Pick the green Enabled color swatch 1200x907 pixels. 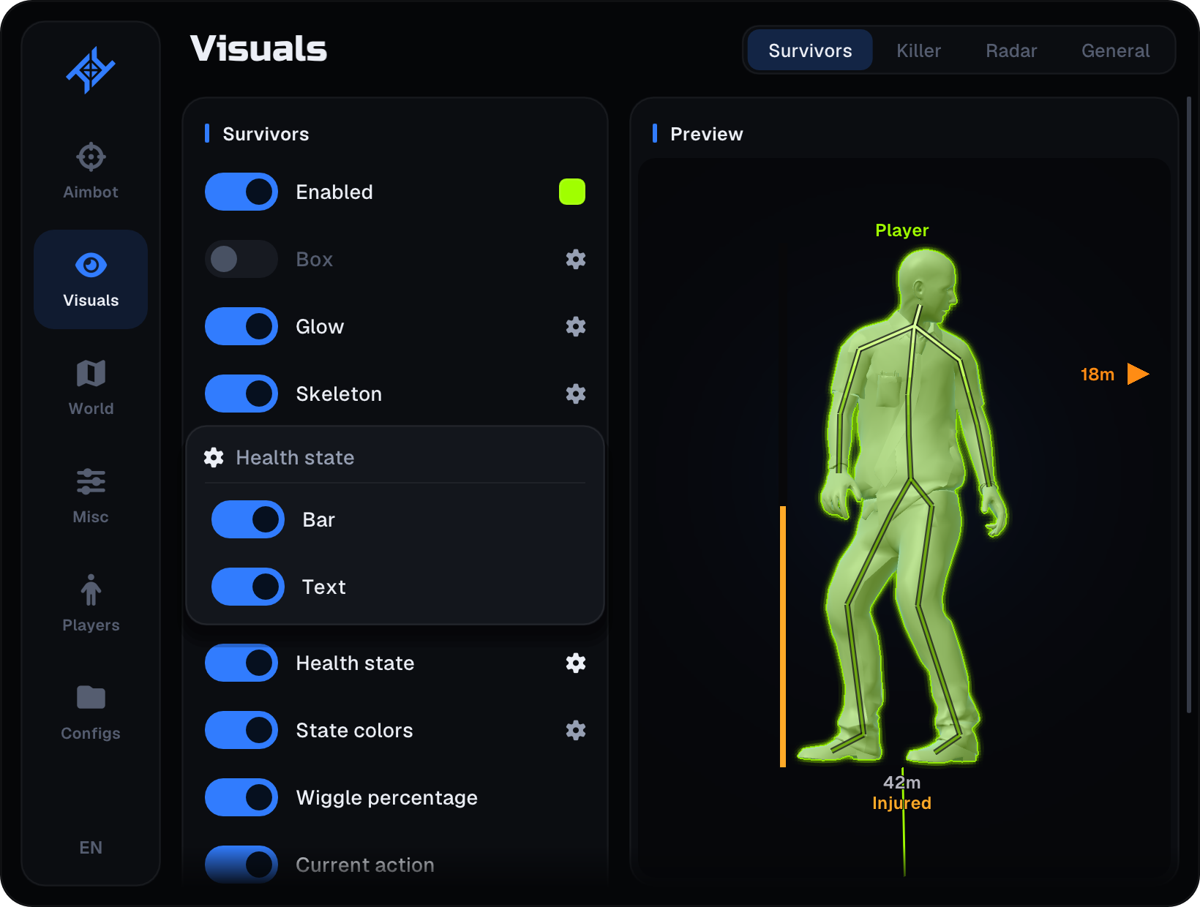572,192
